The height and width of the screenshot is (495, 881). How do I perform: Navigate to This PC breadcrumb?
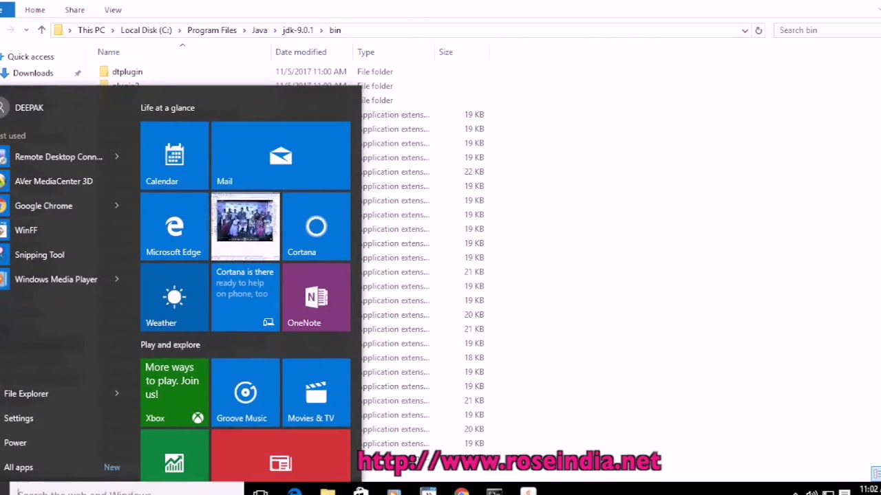pyautogui.click(x=92, y=30)
